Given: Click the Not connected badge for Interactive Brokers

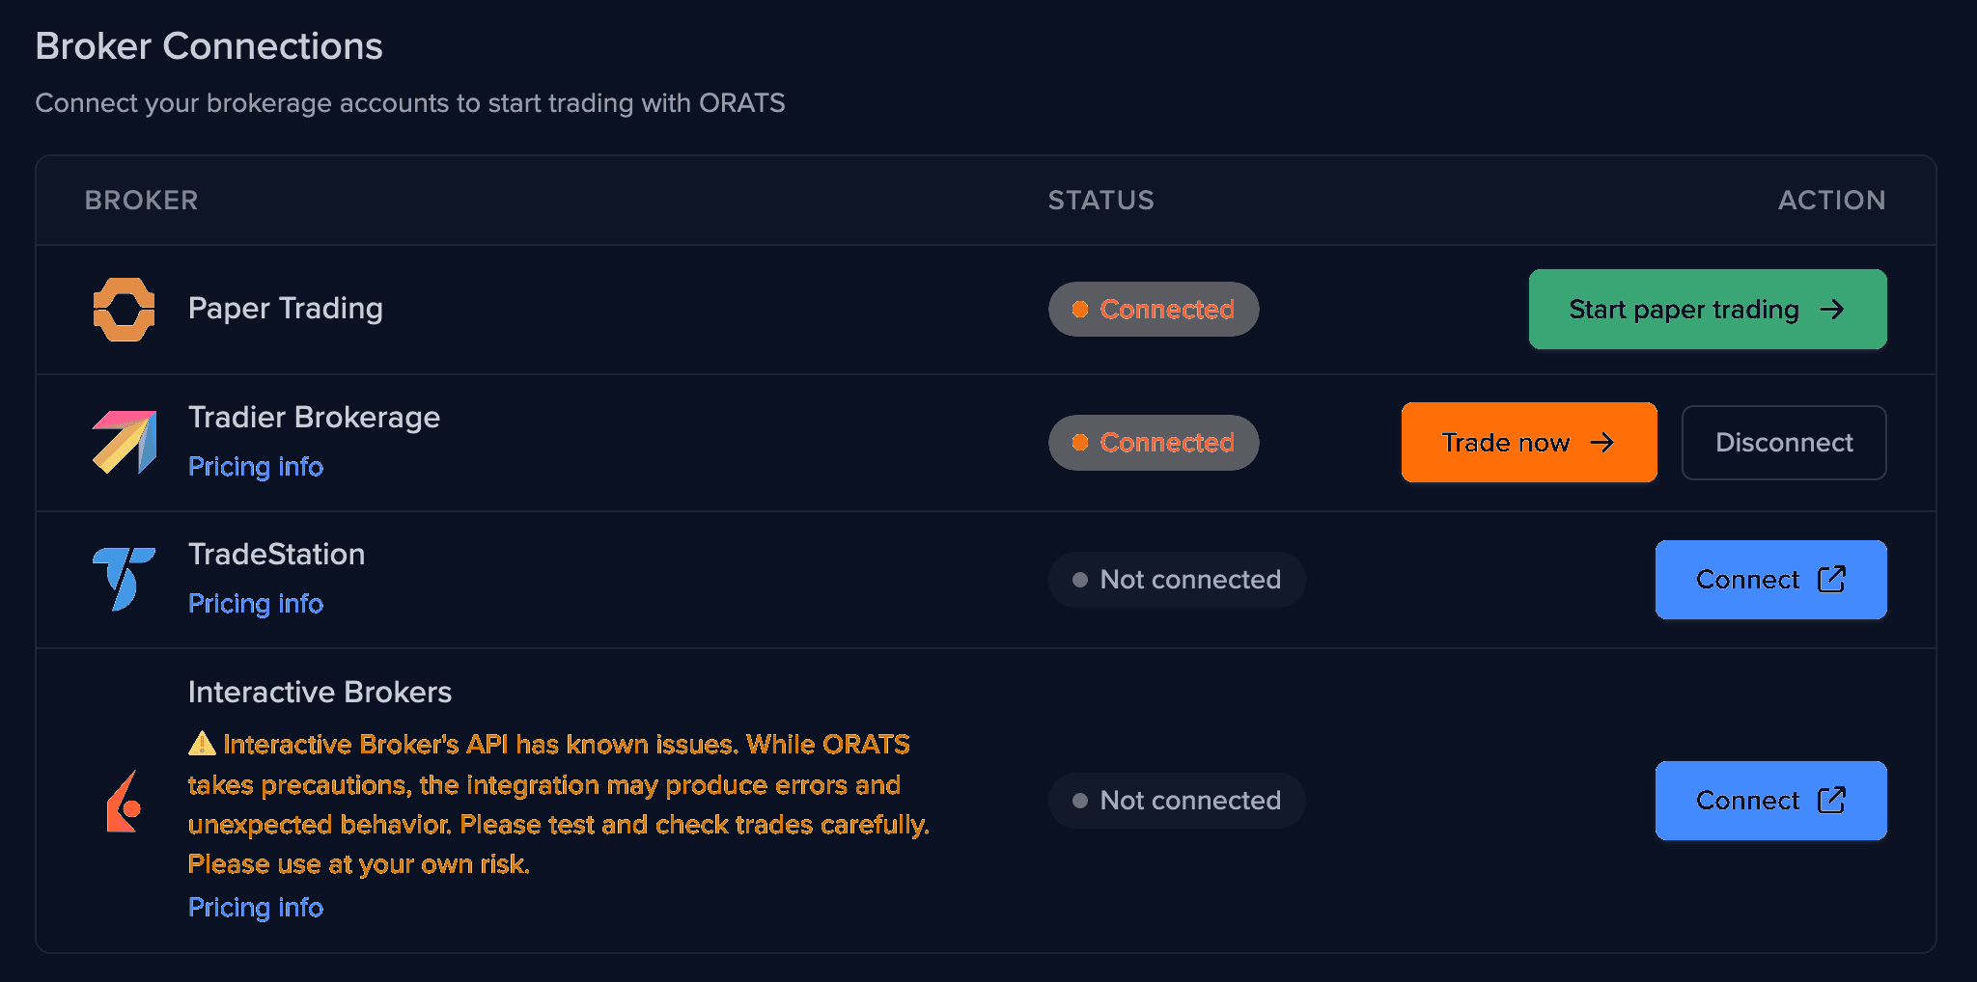Looking at the screenshot, I should (1177, 801).
